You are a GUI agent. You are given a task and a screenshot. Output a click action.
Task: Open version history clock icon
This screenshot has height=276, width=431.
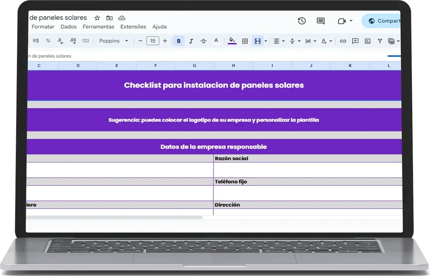[302, 21]
